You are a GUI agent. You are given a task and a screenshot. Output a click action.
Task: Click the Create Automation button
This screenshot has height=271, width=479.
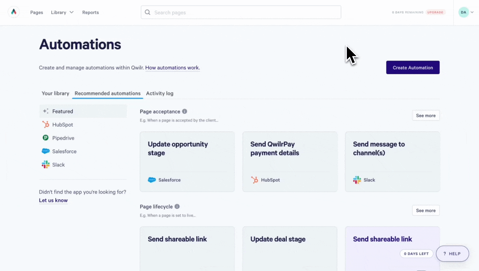pyautogui.click(x=413, y=67)
